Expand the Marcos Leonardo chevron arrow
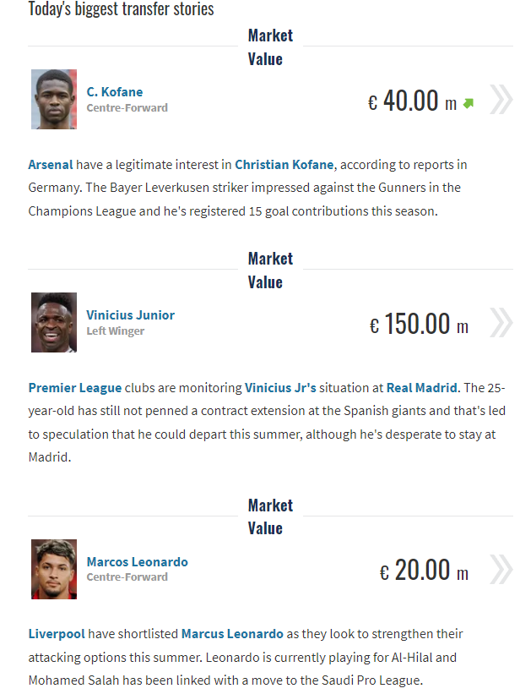This screenshot has width=531, height=694. pos(500,570)
